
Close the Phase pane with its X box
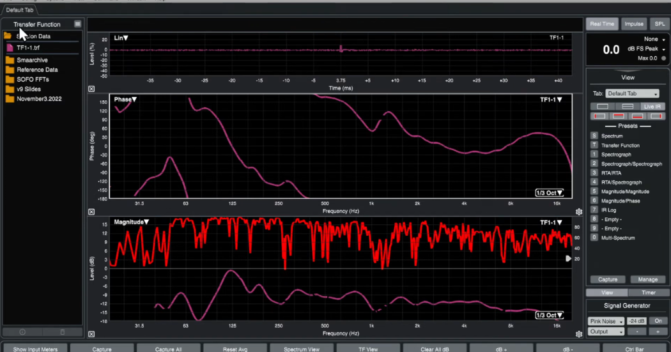point(91,211)
